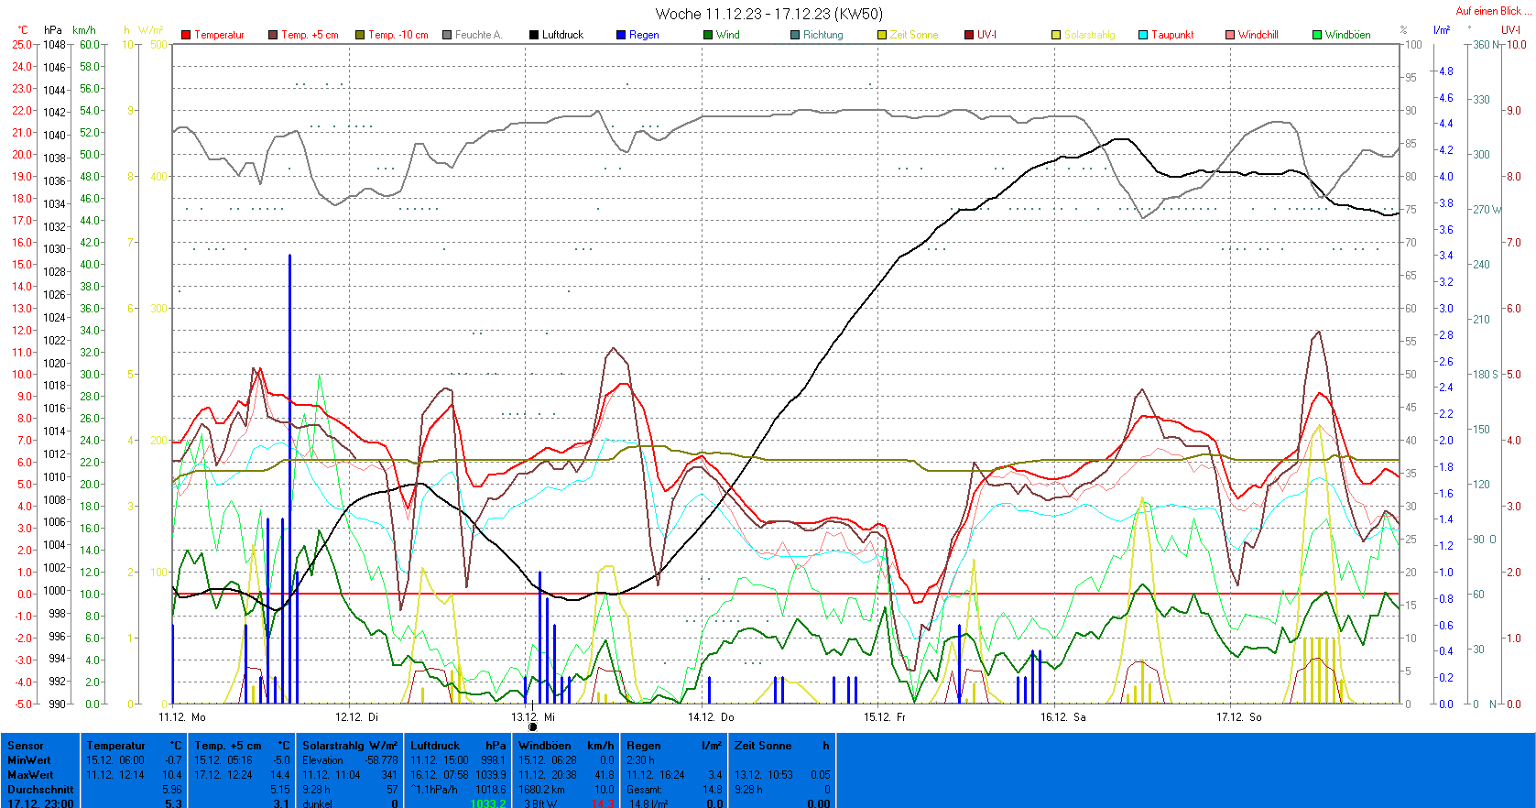The height and width of the screenshot is (808, 1536).
Task: Click the 'Elevation' value -58.778
Action: [x=381, y=760]
